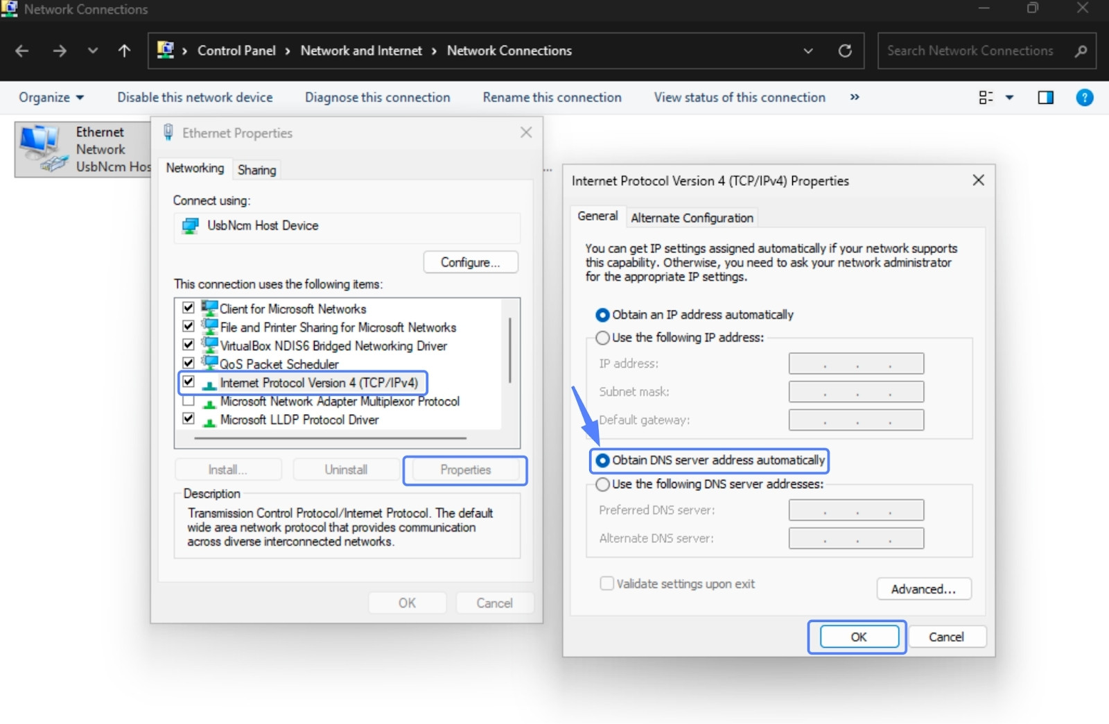Switch to the Sharing tab
1109x724 pixels.
coord(256,170)
